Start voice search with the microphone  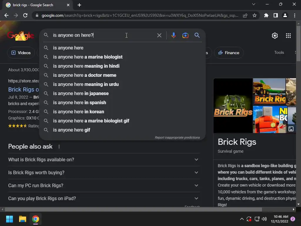click(173, 35)
